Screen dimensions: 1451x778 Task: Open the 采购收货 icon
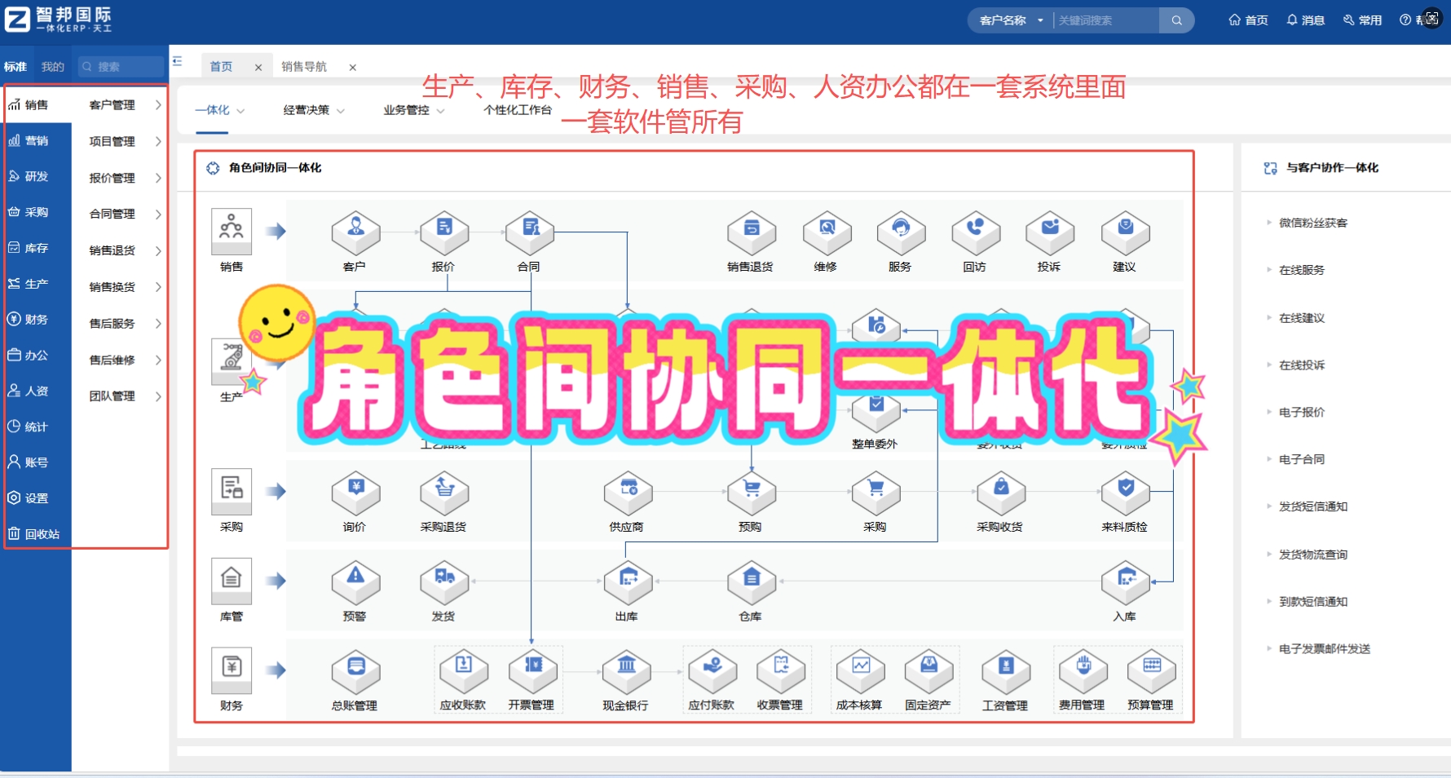click(1001, 493)
